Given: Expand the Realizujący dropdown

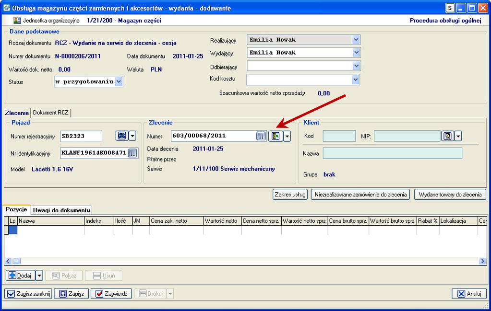Looking at the screenshot, I should click(356, 40).
